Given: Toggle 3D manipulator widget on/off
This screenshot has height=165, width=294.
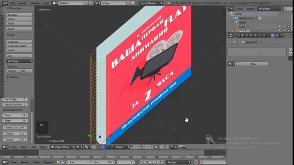Looking at the screenshot, I should point(99,147).
